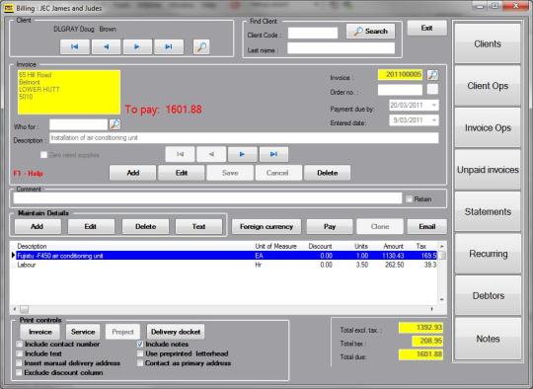Open the Clients section
This screenshot has width=533, height=389.
point(488,43)
